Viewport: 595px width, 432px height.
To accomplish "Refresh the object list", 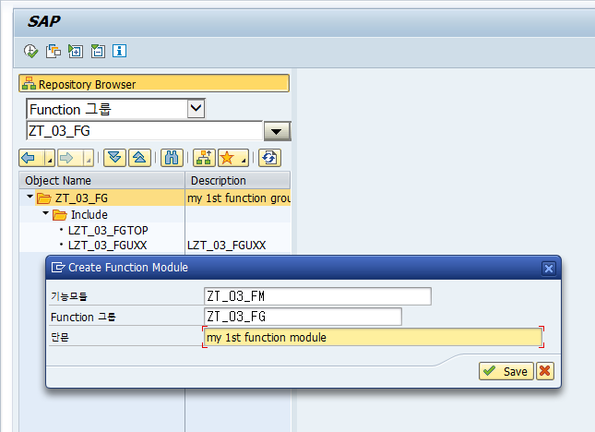I will (x=269, y=158).
